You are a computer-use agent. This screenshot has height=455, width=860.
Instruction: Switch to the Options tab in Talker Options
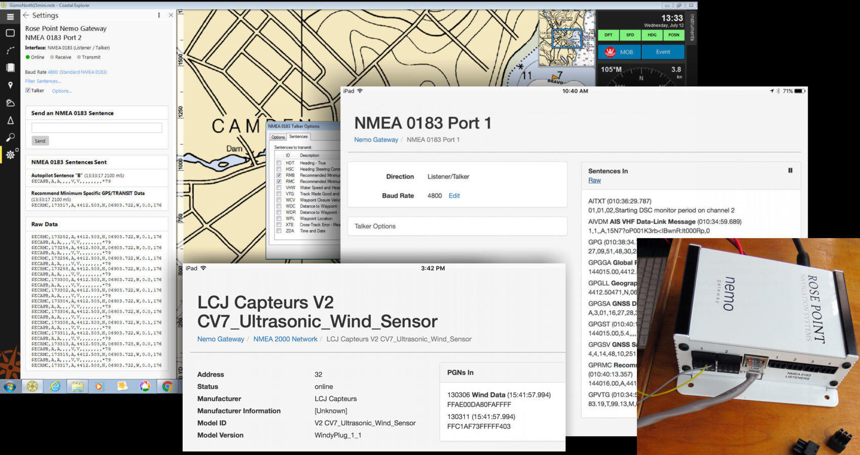coord(278,137)
